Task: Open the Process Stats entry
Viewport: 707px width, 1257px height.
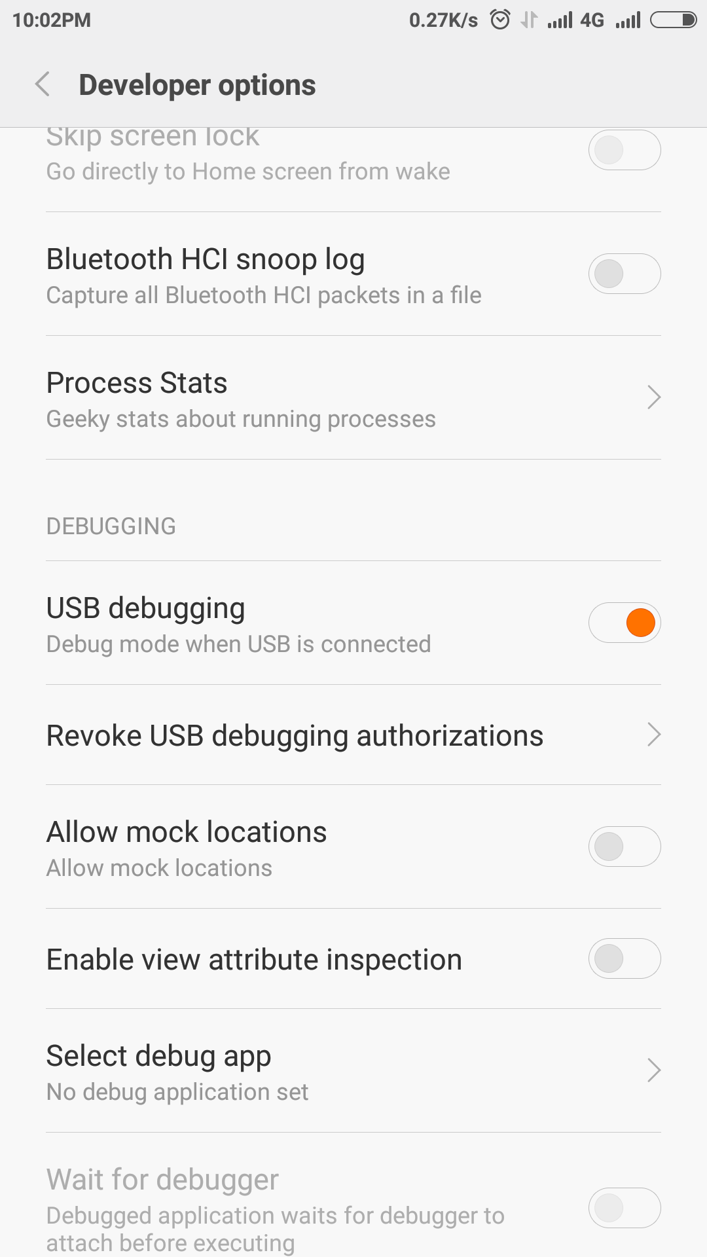Action: tap(241, 398)
